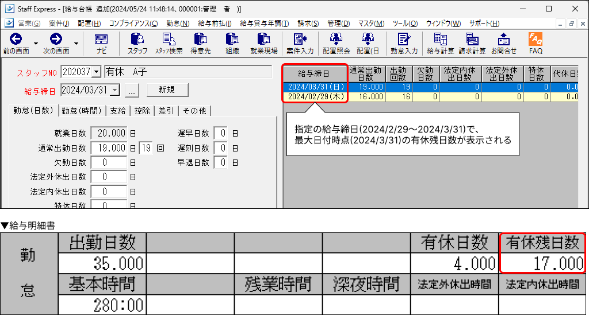Switch to the 控除 tab
The height and width of the screenshot is (315, 589).
tap(142, 111)
